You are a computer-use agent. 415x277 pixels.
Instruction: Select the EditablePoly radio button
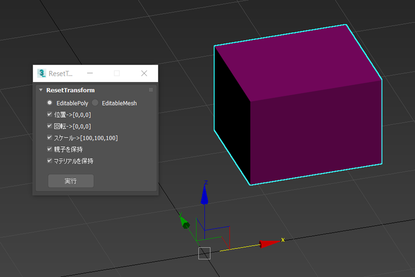[50, 103]
